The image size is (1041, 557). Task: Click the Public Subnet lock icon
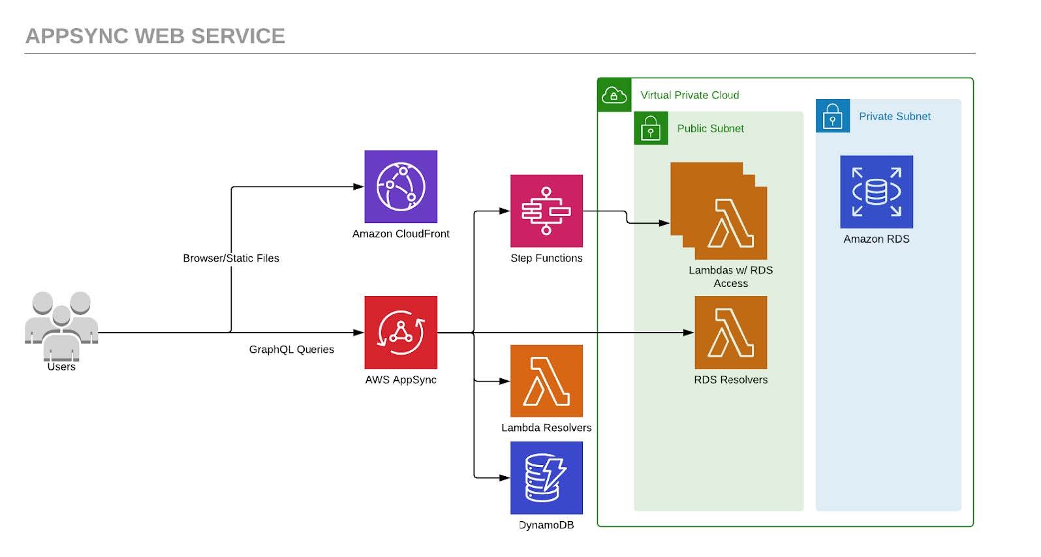coord(651,128)
